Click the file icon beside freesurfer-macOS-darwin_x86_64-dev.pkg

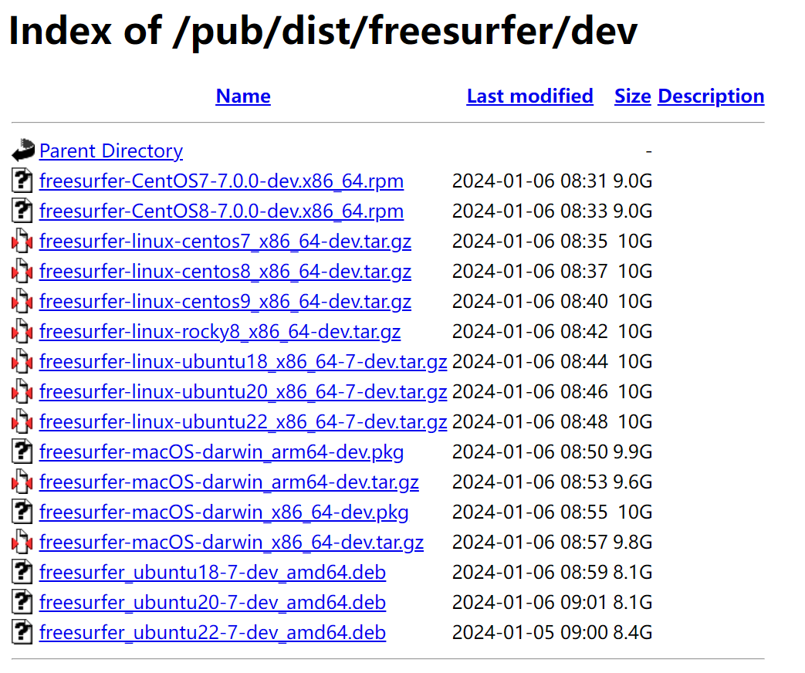click(x=22, y=512)
